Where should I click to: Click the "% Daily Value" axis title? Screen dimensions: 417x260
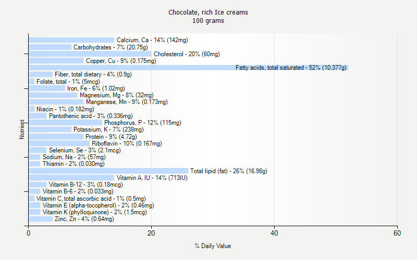[213, 246]
